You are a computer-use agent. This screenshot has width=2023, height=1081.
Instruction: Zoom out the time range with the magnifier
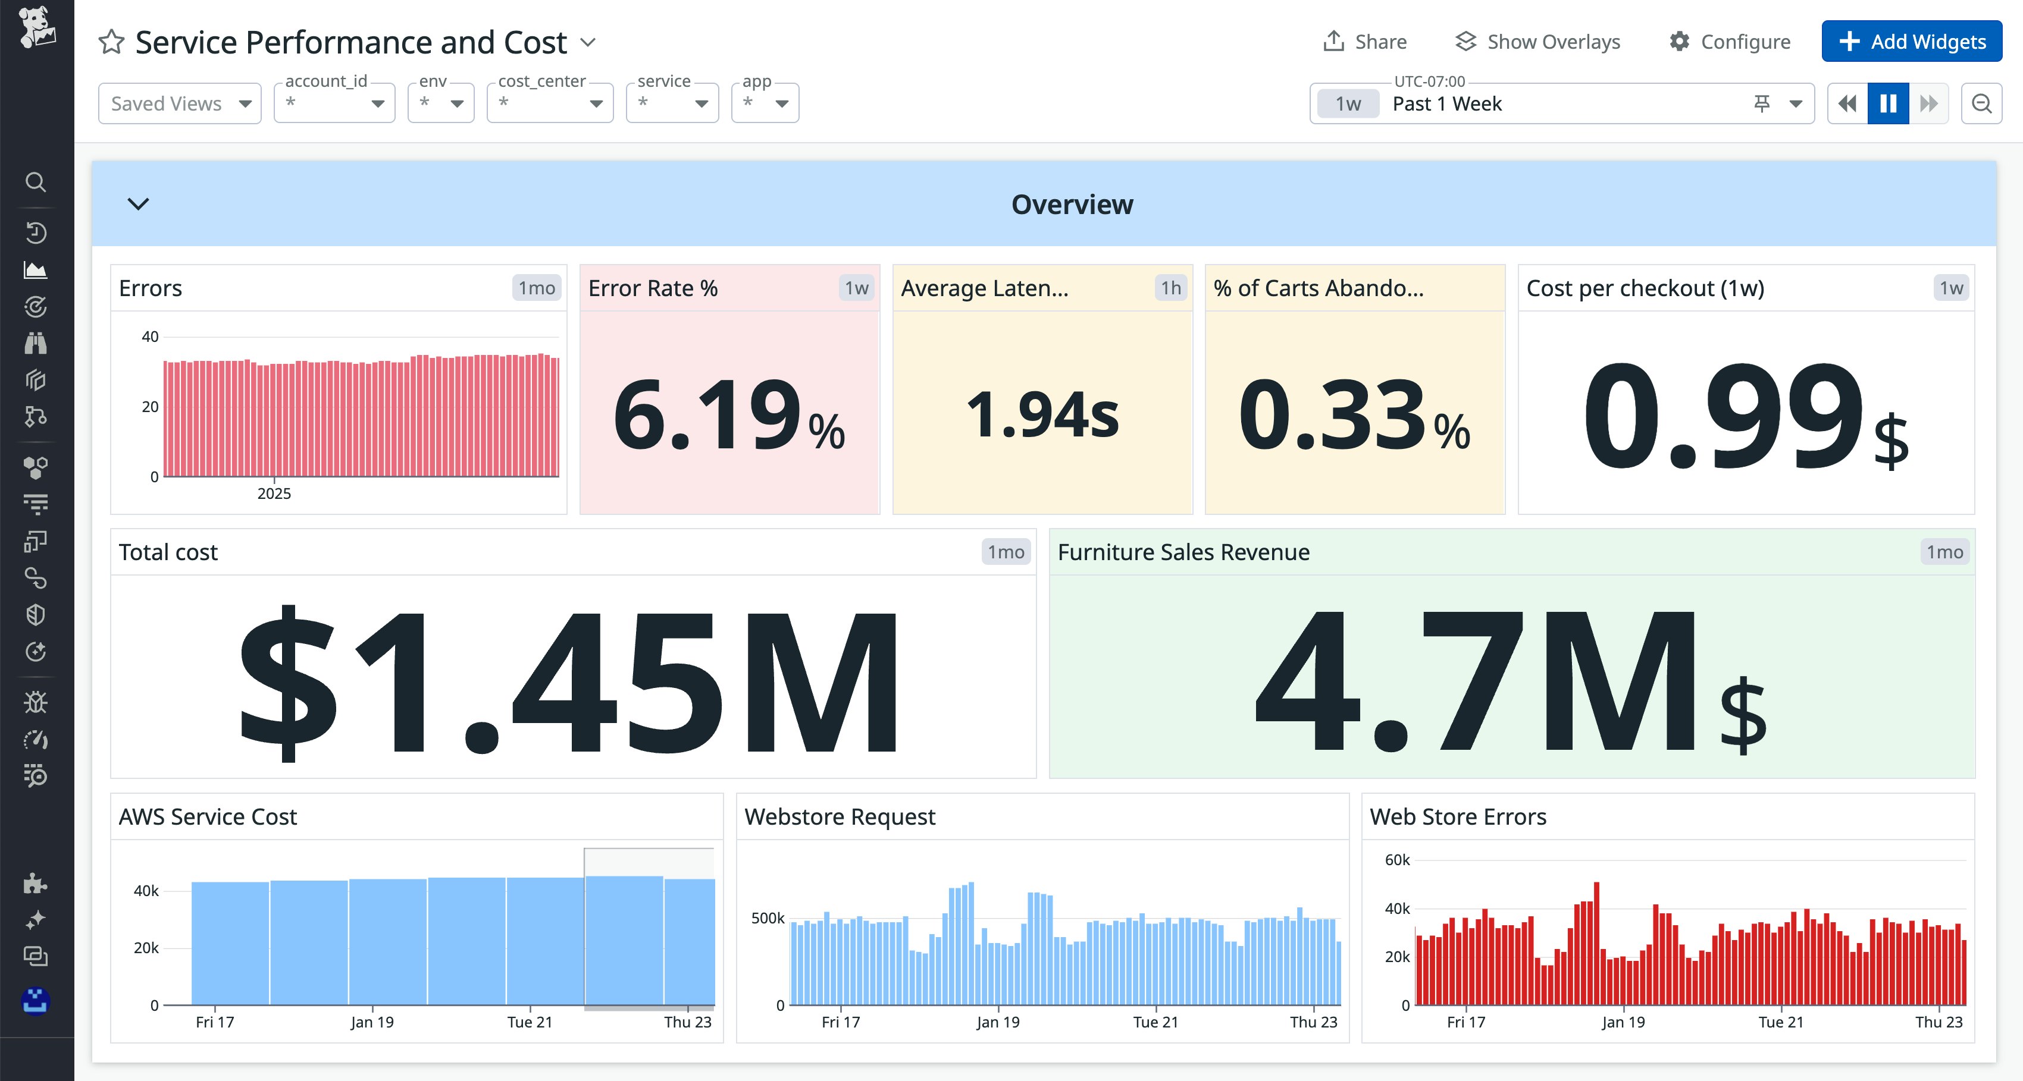(1981, 103)
